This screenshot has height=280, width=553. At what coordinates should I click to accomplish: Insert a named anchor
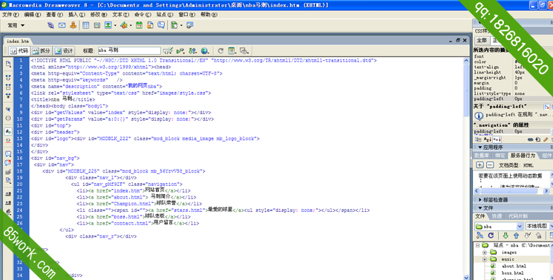[x=73, y=25]
